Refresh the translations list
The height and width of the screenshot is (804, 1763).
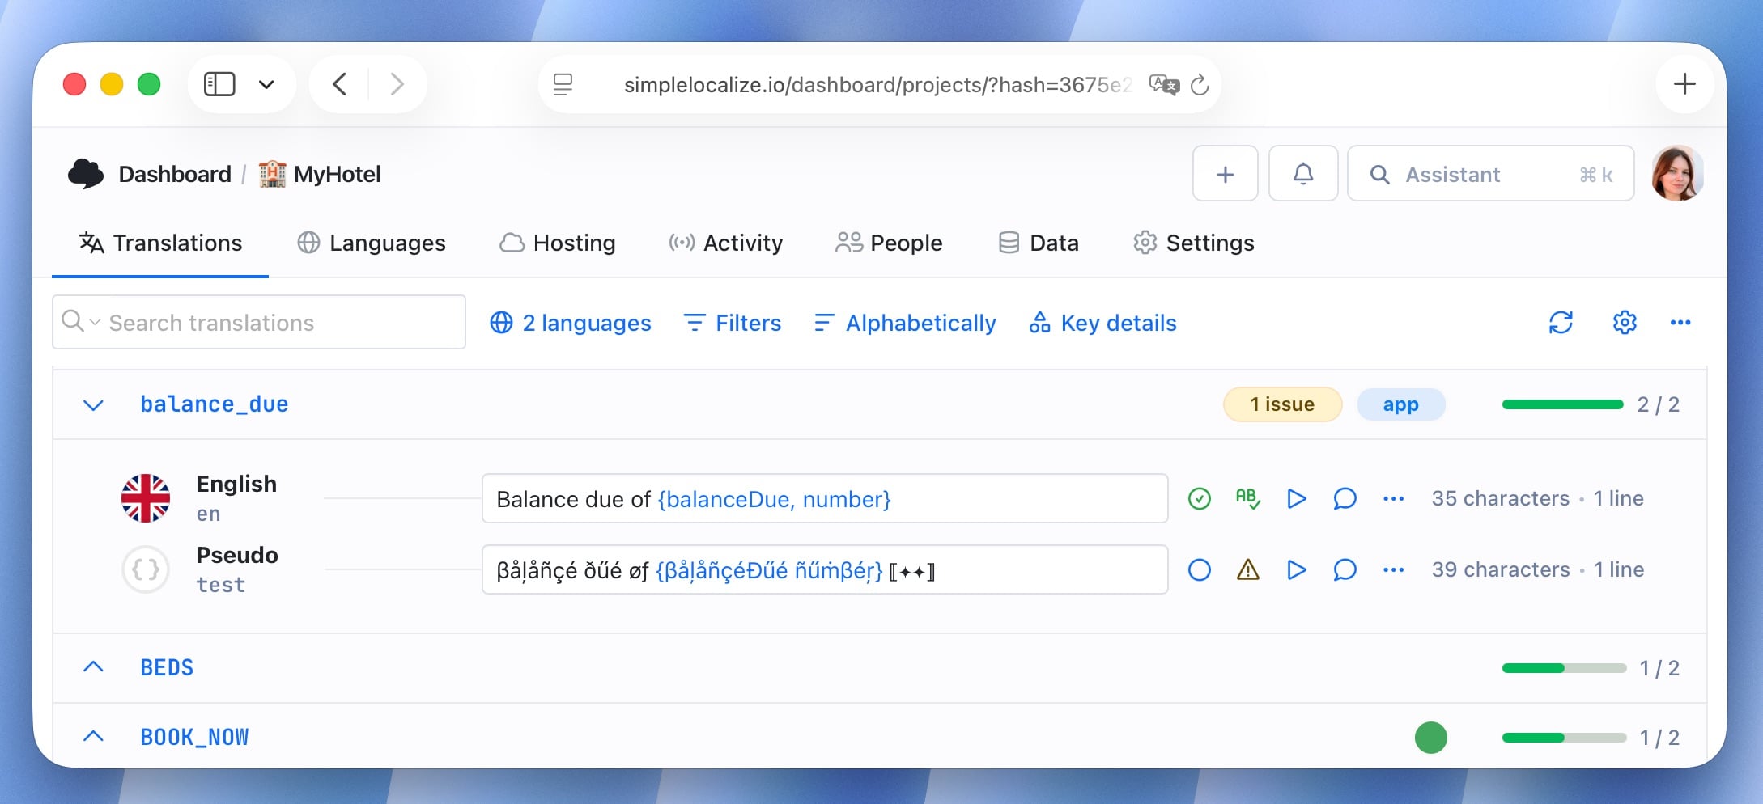click(1562, 322)
